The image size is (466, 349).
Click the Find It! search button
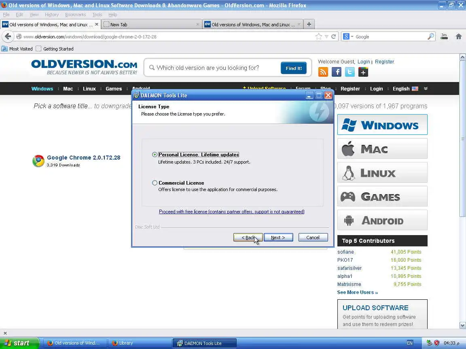(x=294, y=68)
